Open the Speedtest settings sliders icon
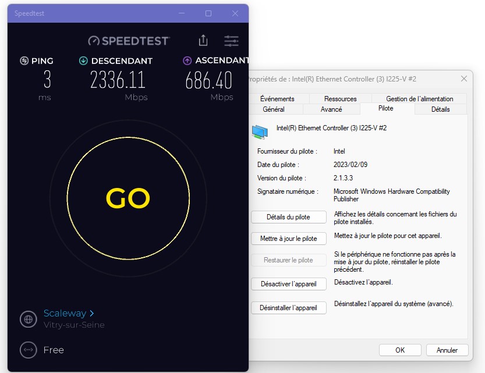Image resolution: width=485 pixels, height=373 pixels. click(231, 41)
